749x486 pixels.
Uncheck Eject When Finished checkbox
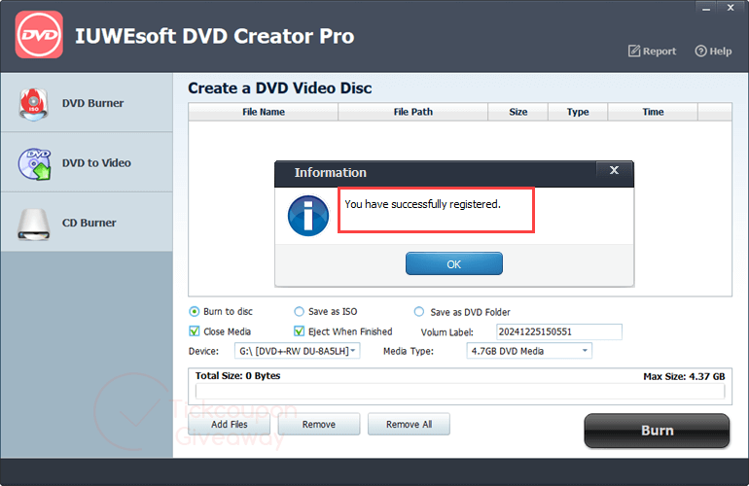click(x=299, y=331)
